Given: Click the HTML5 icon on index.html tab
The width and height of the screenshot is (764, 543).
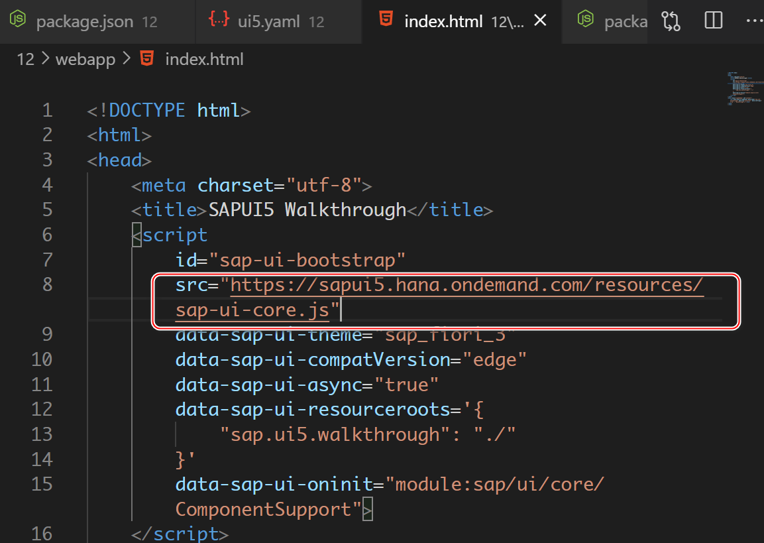Looking at the screenshot, I should pos(386,19).
